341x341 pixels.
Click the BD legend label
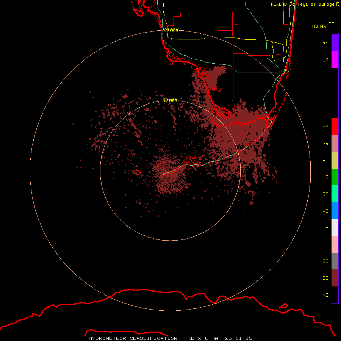[x=325, y=161]
